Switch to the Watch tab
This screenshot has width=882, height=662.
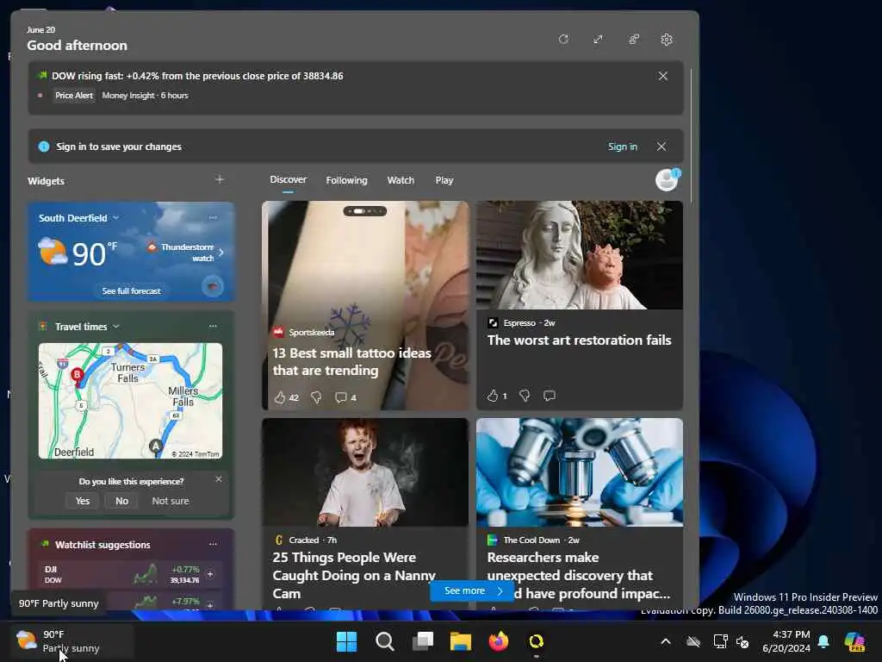(x=401, y=180)
